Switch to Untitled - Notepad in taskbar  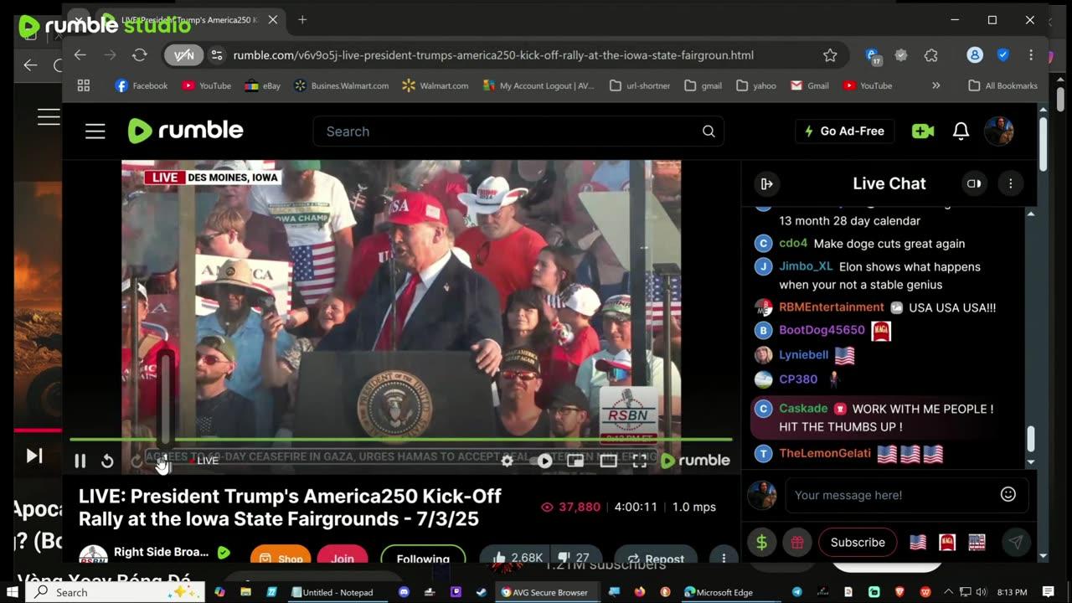pyautogui.click(x=332, y=592)
